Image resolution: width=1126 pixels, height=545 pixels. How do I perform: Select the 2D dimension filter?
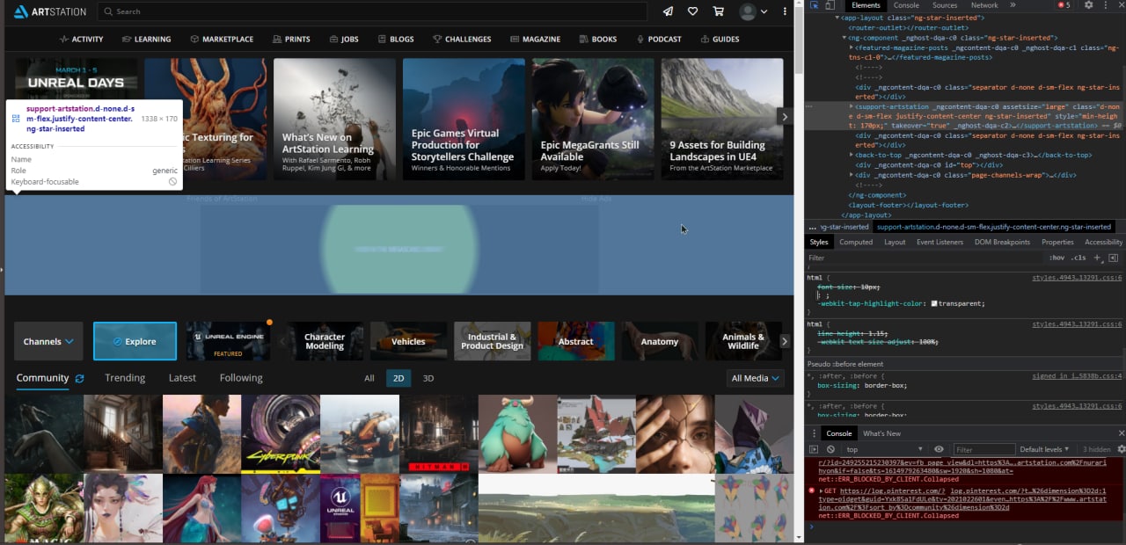click(398, 379)
